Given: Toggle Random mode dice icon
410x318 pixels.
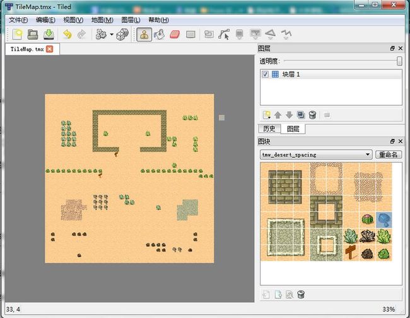Looking at the screenshot, I should (x=122, y=34).
